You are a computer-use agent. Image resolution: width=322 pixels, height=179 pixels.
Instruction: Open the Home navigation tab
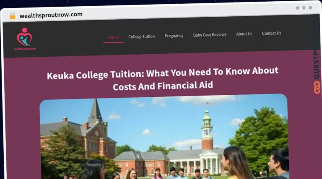coord(113,38)
